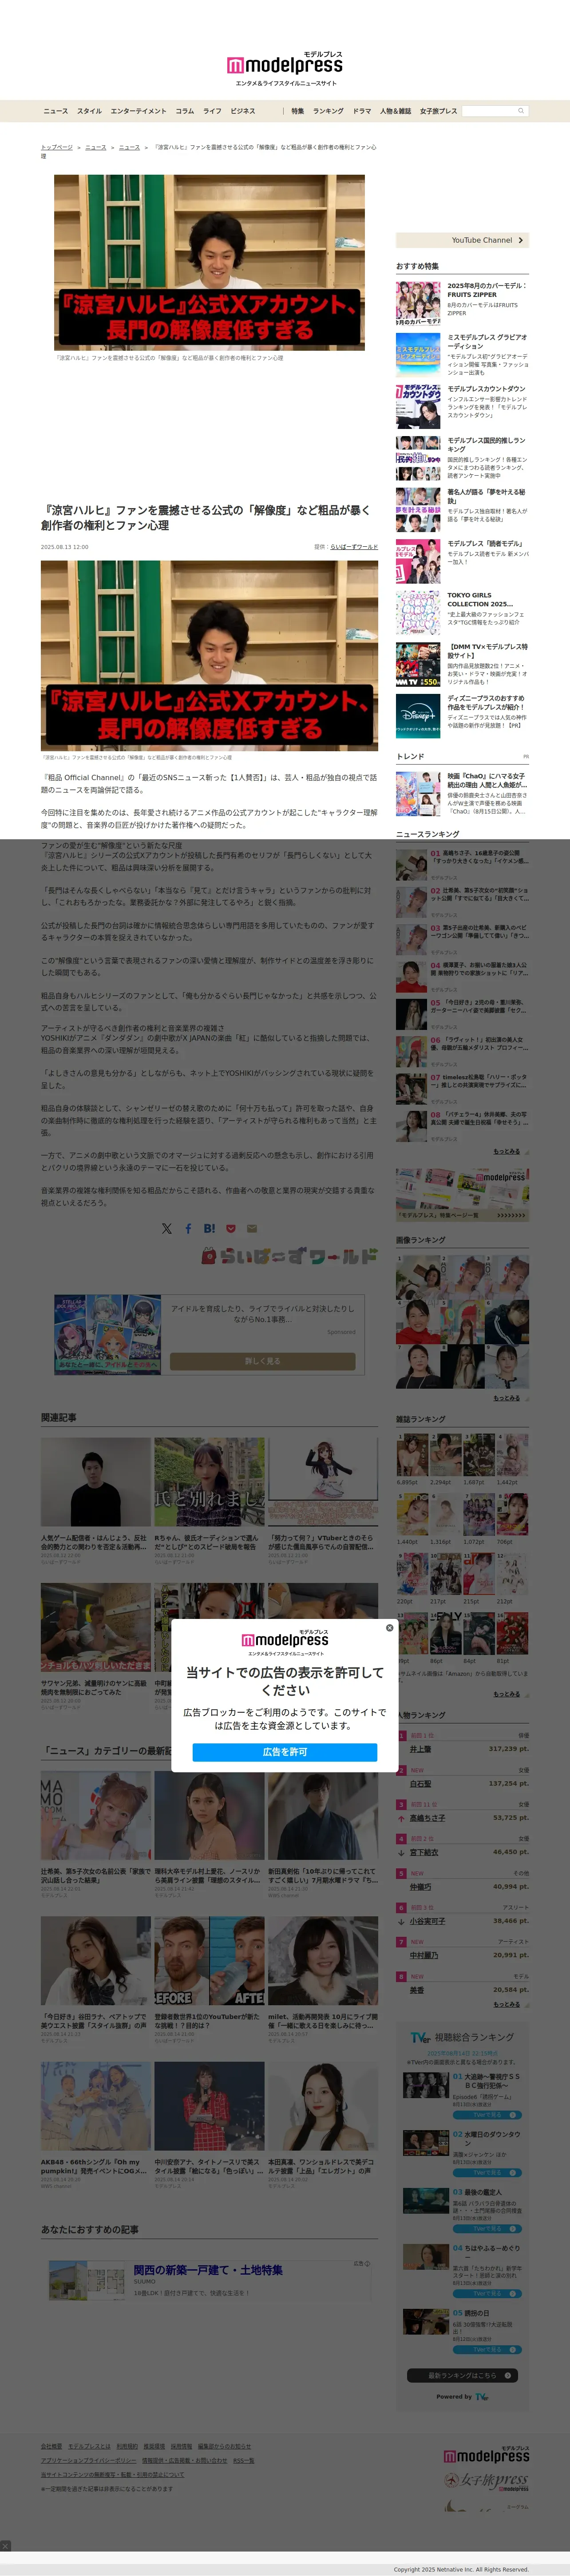The height and width of the screenshot is (2576, 570).
Task: Go to ランキング in the top nav
Action: click(329, 111)
